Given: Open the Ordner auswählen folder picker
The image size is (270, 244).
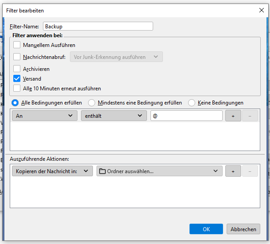Looking at the screenshot, I should tap(159, 171).
